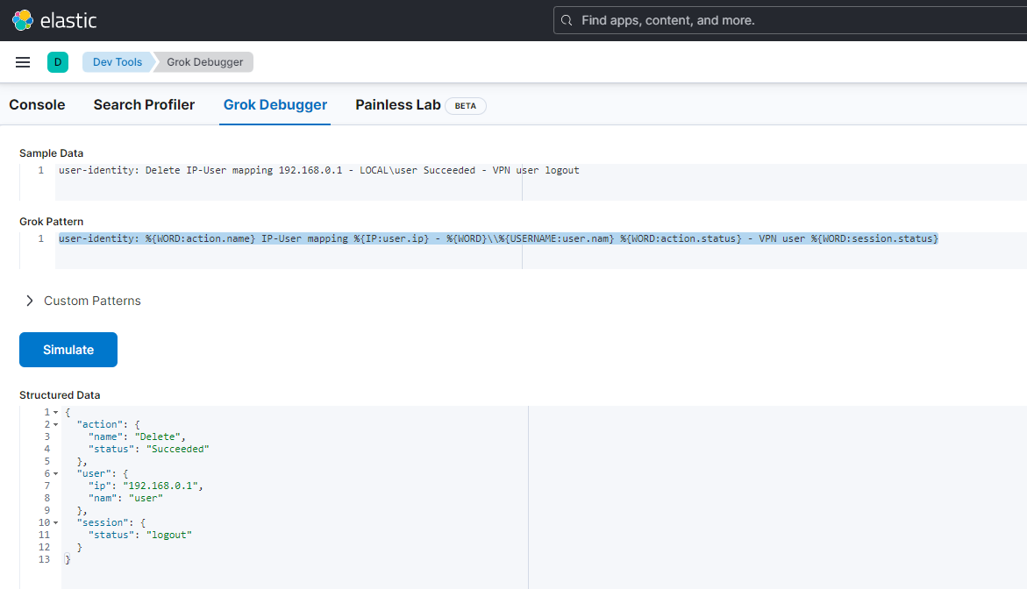Click into the Grok Pattern editor
This screenshot has height=589, width=1027.
click(x=541, y=251)
